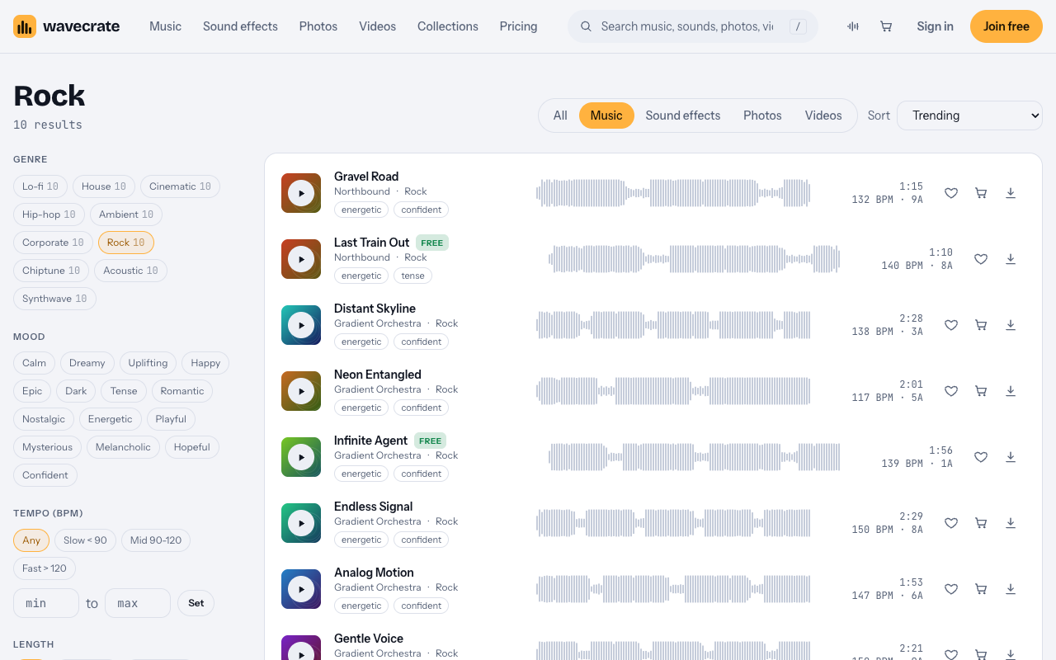Click the Join free button

1006,26
